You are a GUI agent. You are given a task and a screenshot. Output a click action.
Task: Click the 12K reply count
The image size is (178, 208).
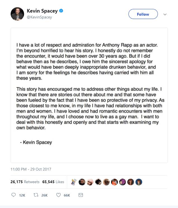pos(22,195)
